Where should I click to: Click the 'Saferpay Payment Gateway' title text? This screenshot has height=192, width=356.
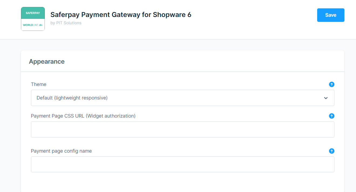95,15
